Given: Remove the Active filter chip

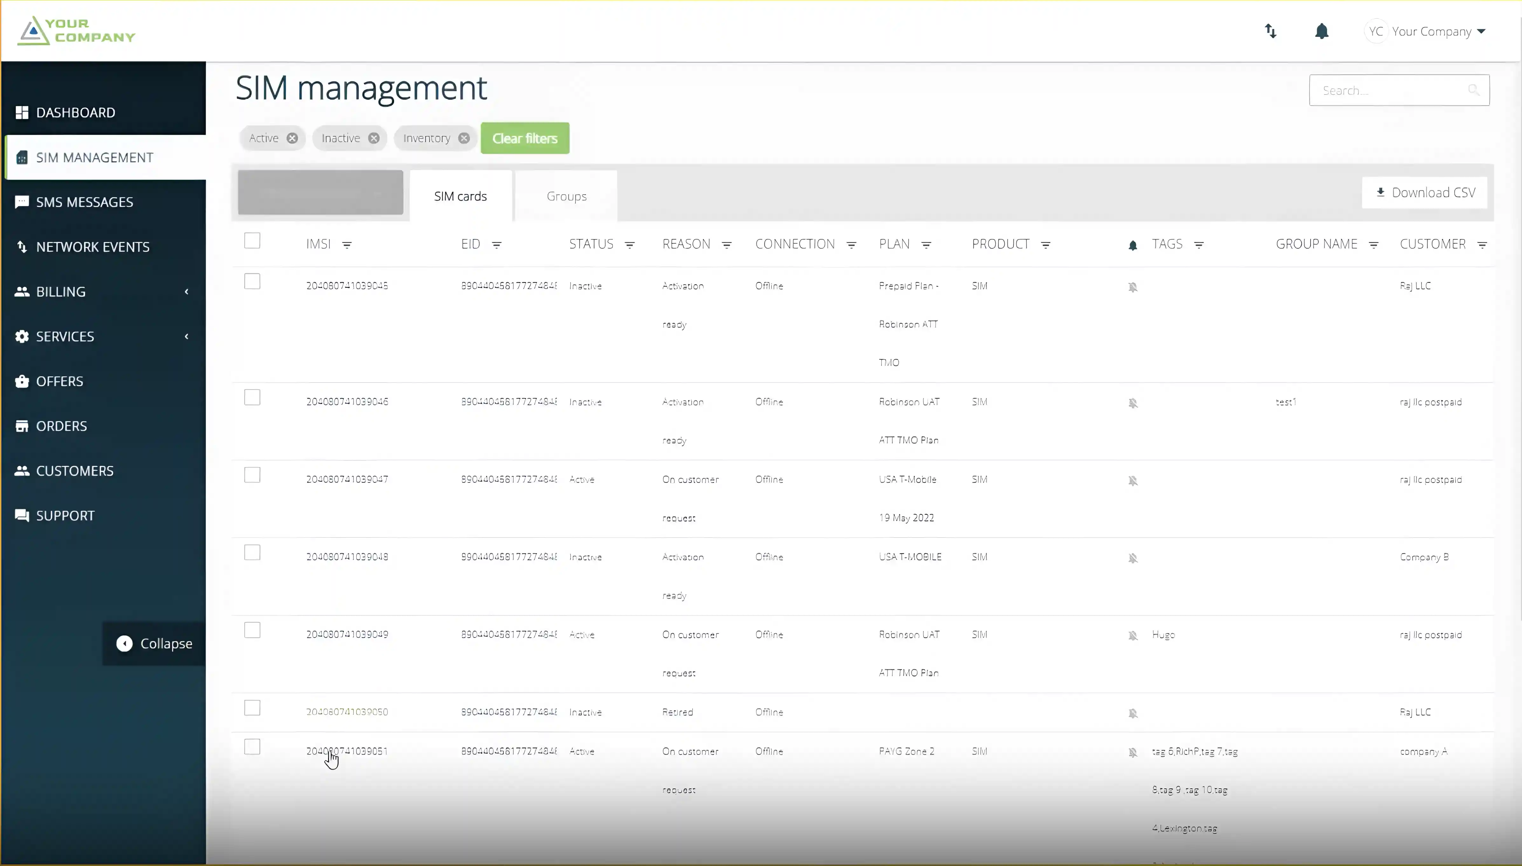Looking at the screenshot, I should tap(292, 138).
